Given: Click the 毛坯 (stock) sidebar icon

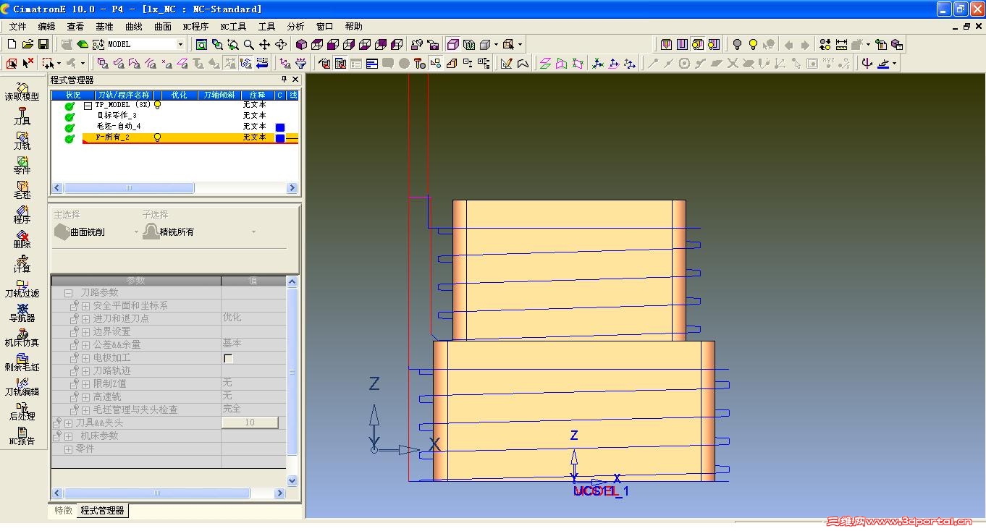Looking at the screenshot, I should 22,190.
